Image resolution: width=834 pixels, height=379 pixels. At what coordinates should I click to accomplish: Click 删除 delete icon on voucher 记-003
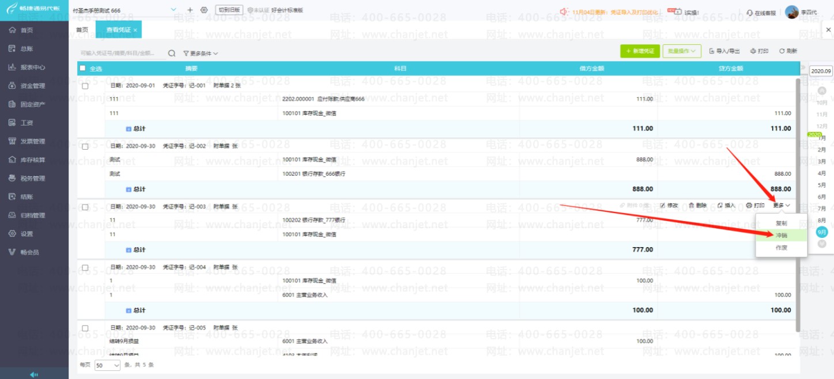point(697,206)
